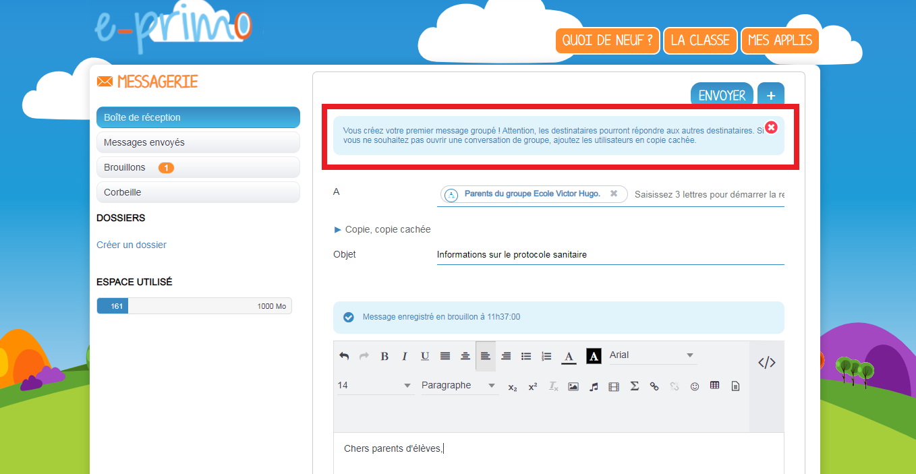Image resolution: width=916 pixels, height=474 pixels.
Task: Open the font size 14 dropdown
Action: point(375,385)
